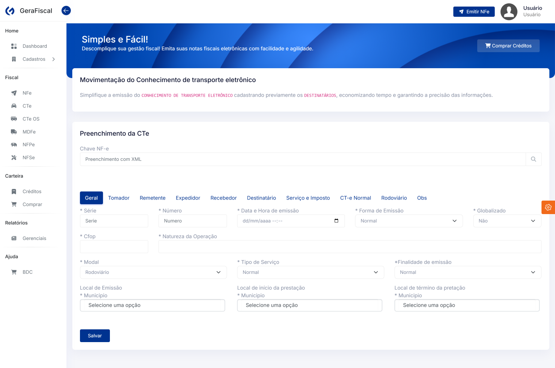Focus the Chave NF-e XML input

coord(303,159)
